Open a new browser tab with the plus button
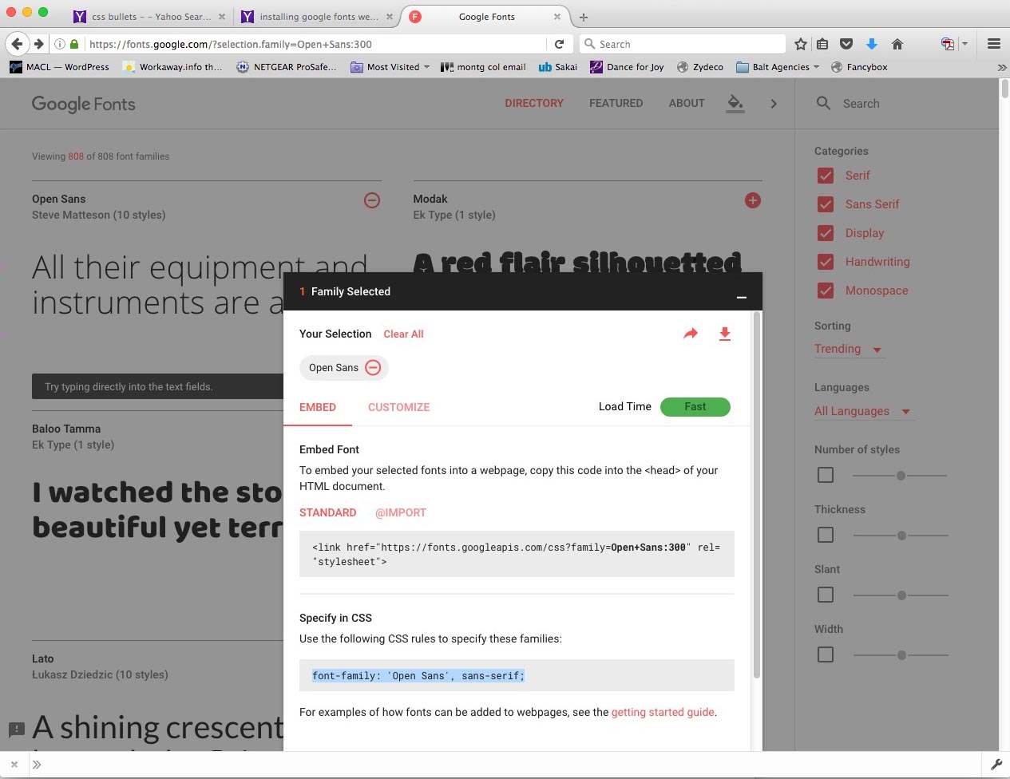Viewport: 1010px width, 779px height. coord(584,17)
